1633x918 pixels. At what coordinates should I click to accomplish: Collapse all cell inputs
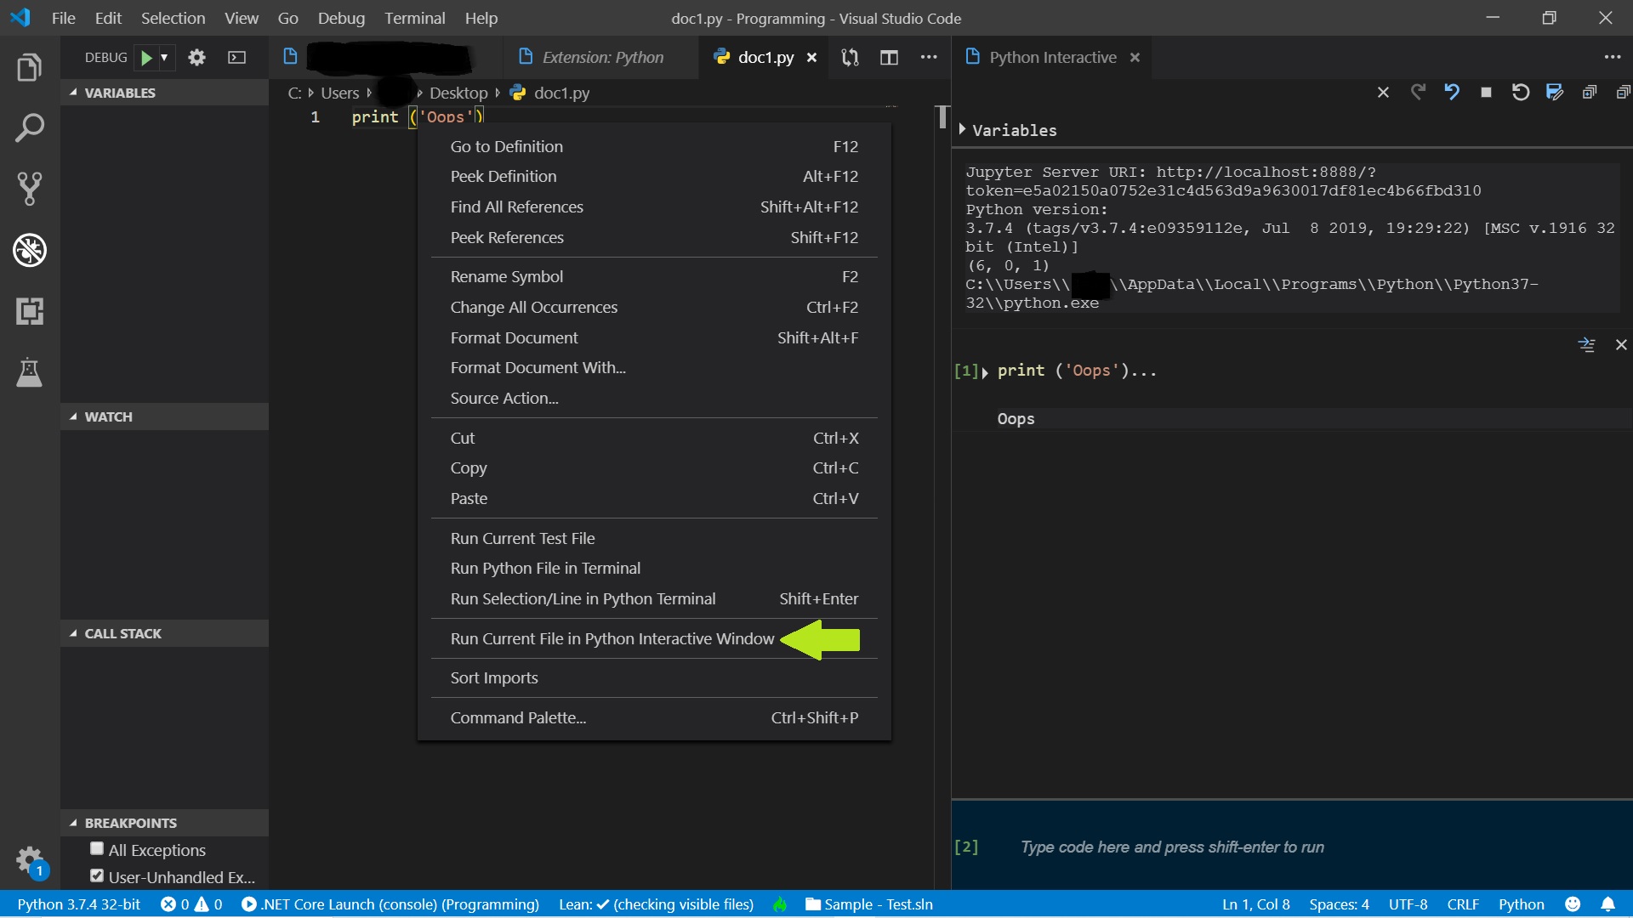[1623, 93]
